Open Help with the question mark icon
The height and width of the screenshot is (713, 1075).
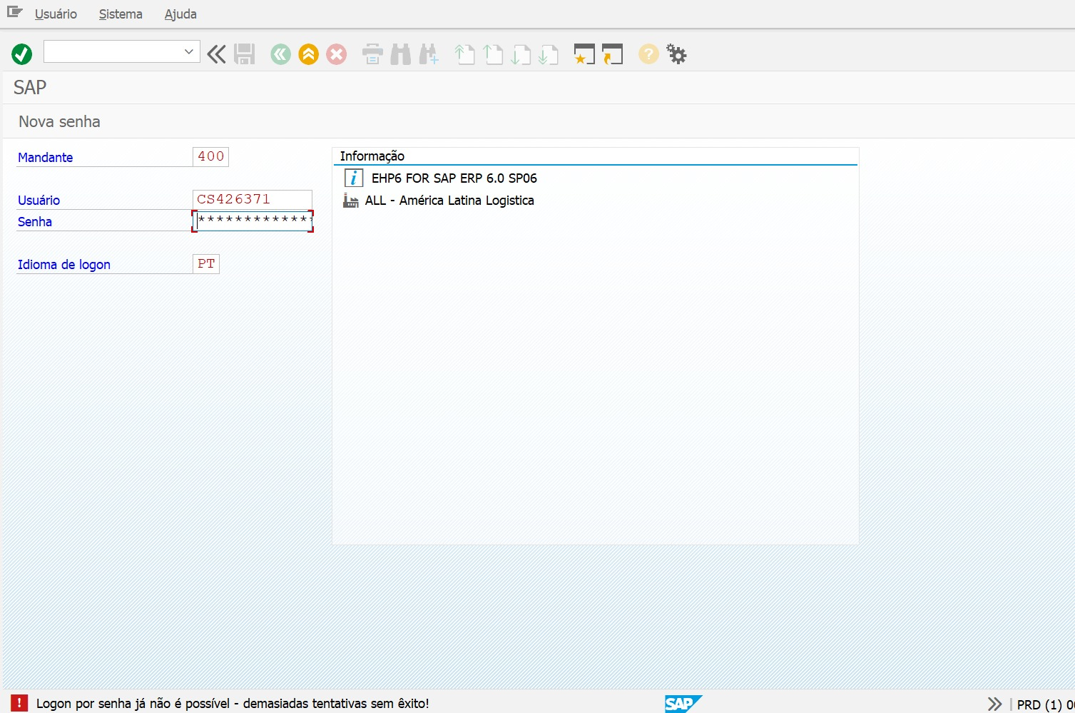point(648,54)
